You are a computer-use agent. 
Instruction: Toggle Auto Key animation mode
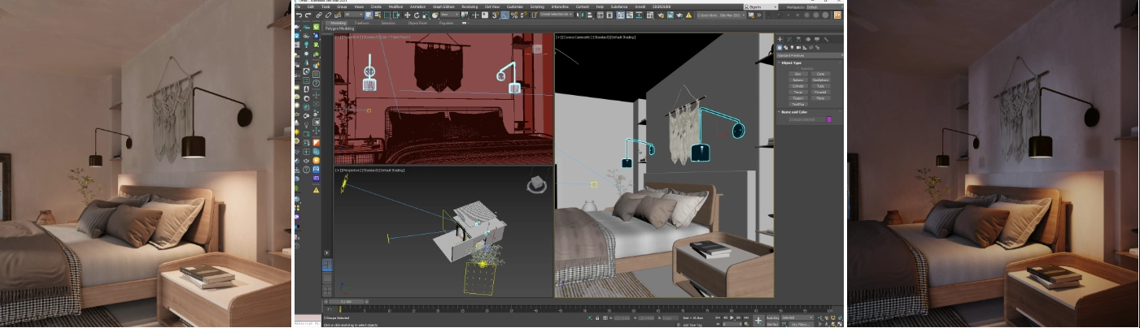click(x=772, y=317)
